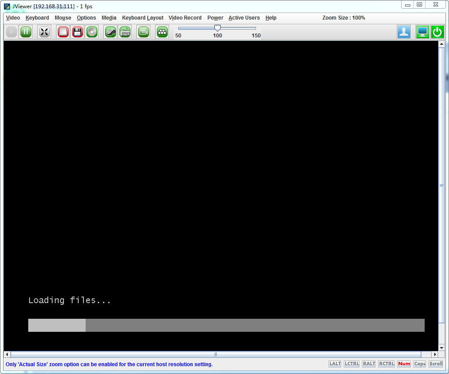The width and height of the screenshot is (449, 374).
Task: Toggle the RCTRL key status button
Action: (386, 364)
